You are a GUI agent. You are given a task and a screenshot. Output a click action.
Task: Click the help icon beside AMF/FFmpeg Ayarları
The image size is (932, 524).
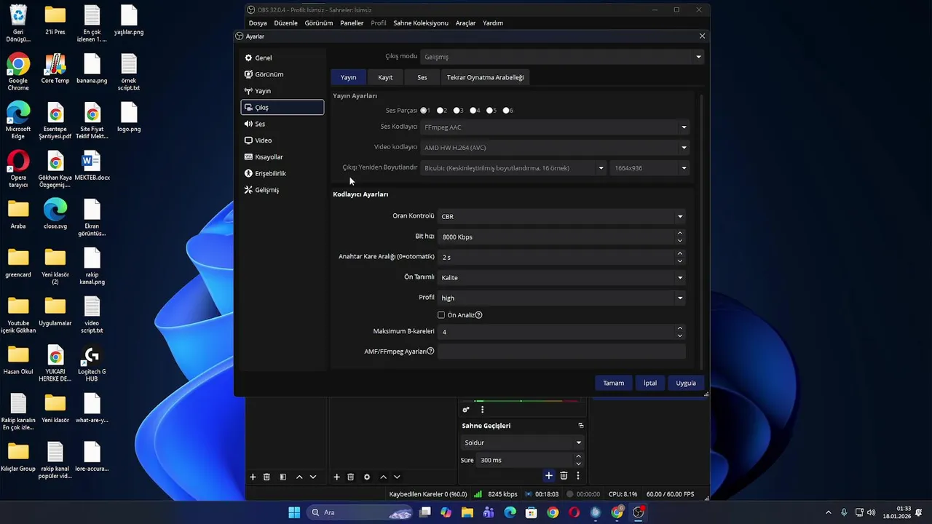click(430, 351)
